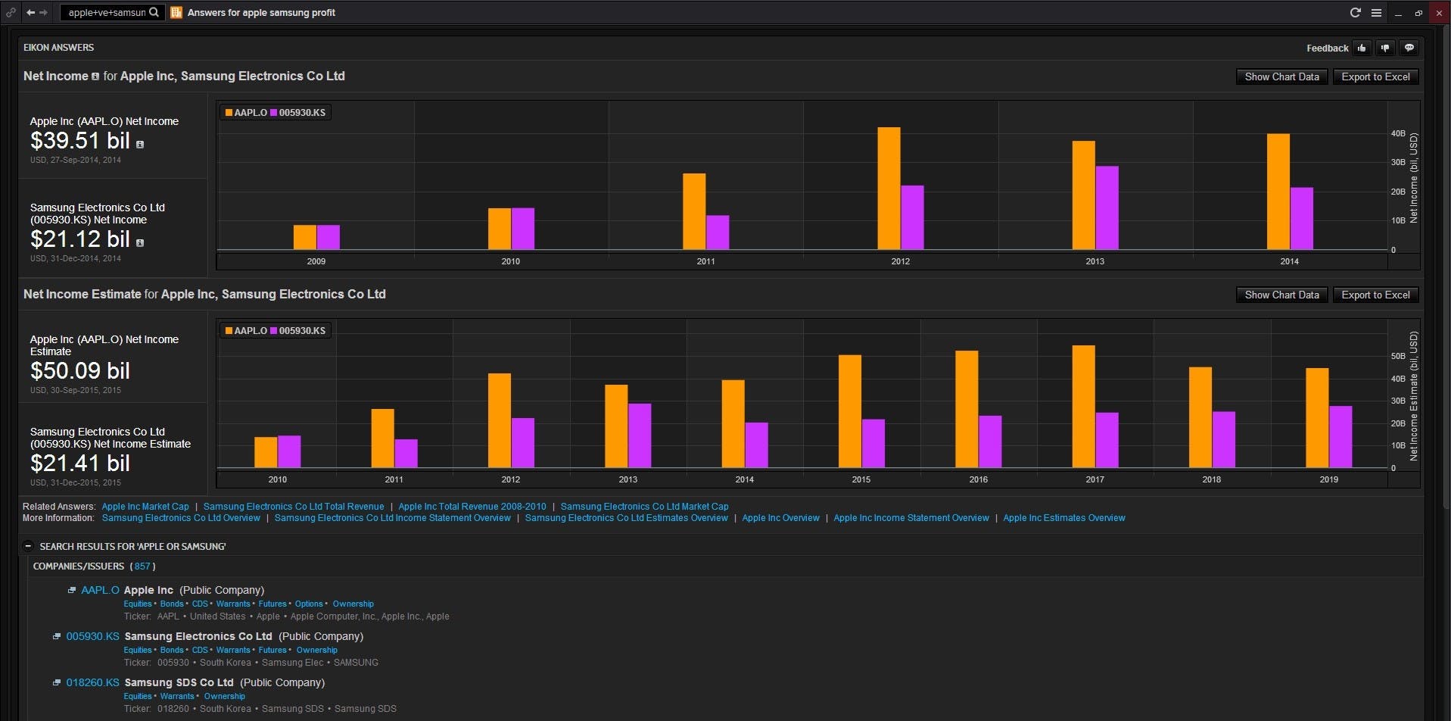Show Chart Data for Net Income Estimate
1451x721 pixels.
[1281, 295]
